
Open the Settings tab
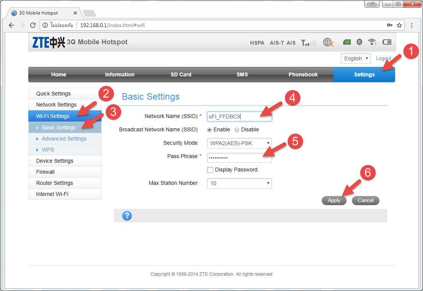pos(364,74)
